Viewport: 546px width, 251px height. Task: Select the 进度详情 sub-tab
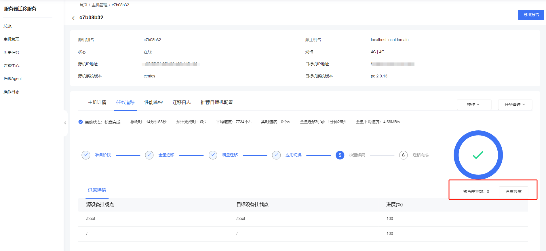tap(97, 190)
